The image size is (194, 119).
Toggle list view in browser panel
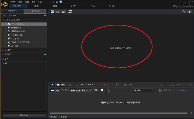pyautogui.click(x=58, y=90)
